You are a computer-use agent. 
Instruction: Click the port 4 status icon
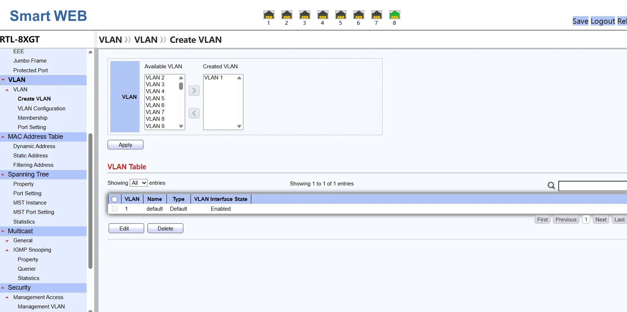click(x=322, y=15)
